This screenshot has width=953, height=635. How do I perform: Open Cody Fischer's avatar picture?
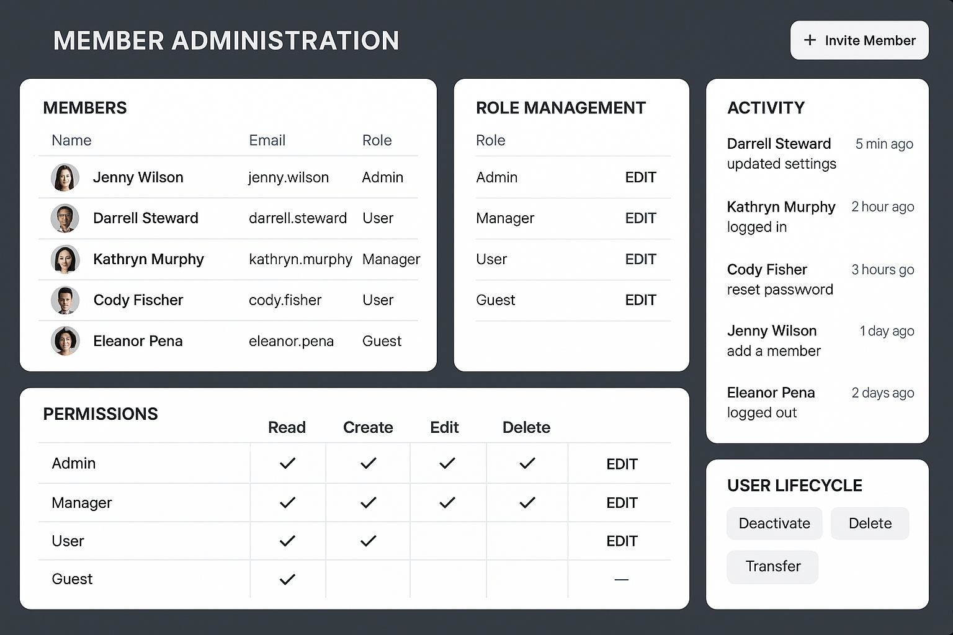click(65, 300)
